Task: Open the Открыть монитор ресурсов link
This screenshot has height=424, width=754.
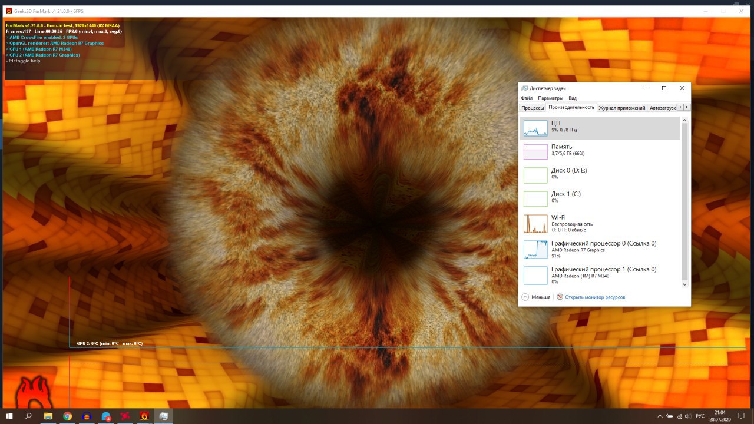Action: [595, 297]
